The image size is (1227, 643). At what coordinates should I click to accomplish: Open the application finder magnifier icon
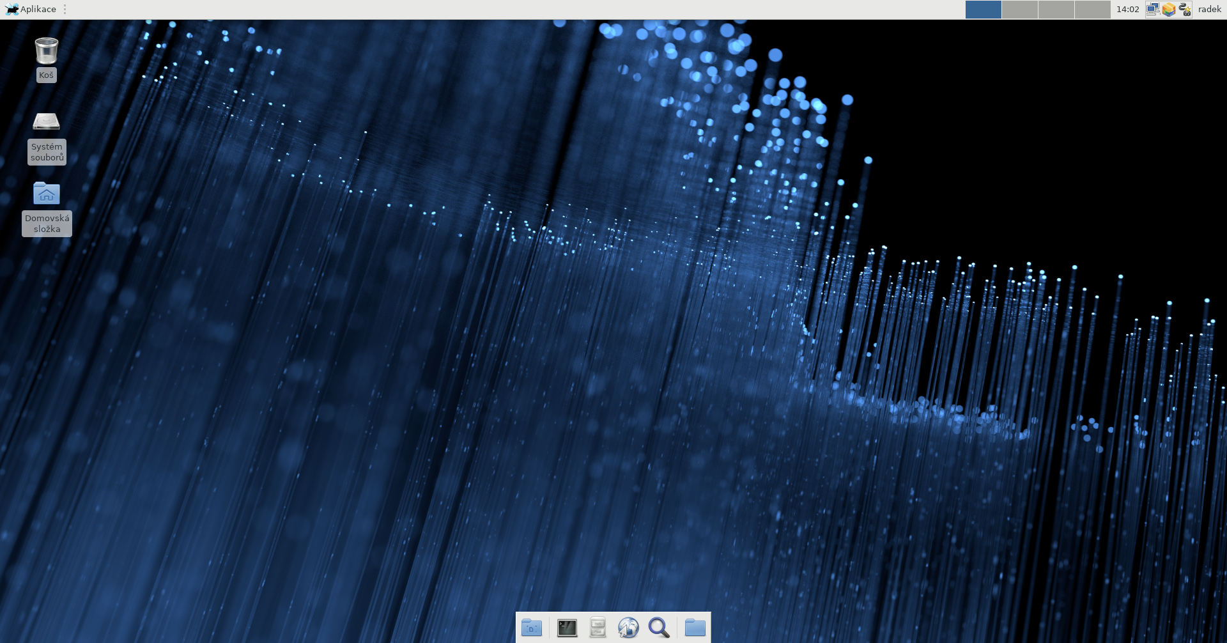point(659,628)
